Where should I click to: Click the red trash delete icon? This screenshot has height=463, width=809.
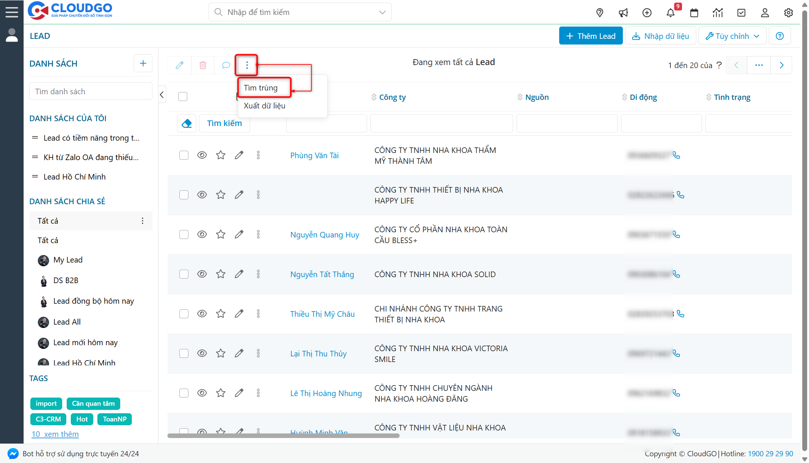[x=203, y=65]
